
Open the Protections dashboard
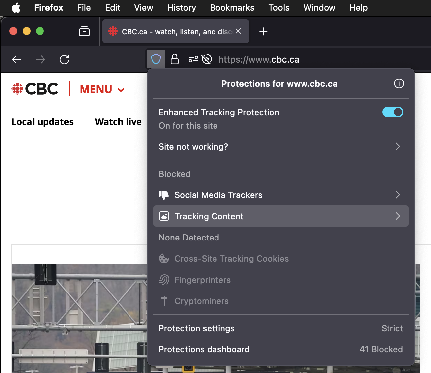pos(281,349)
